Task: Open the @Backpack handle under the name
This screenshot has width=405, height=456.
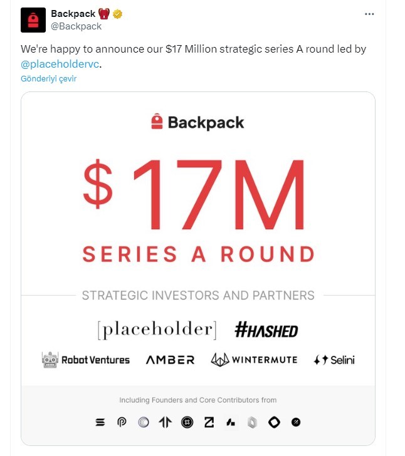Action: (76, 26)
